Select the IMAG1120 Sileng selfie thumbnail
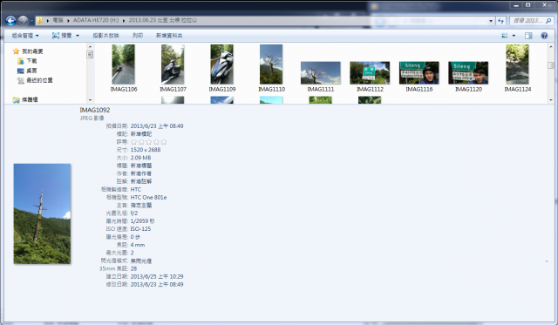Viewport: 558px width, 325px height. (468, 73)
